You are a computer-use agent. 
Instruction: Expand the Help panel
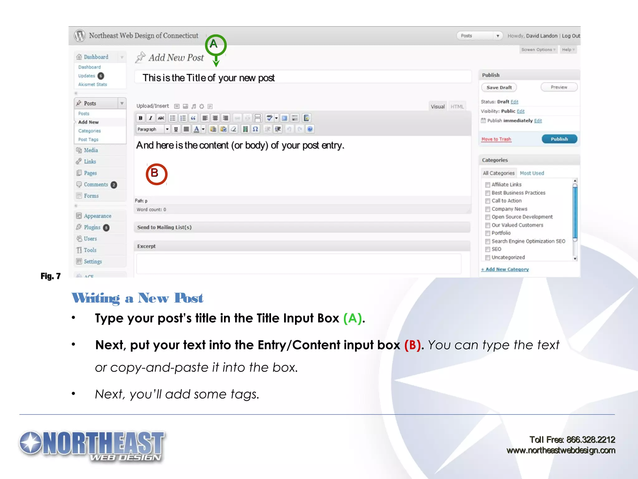[x=568, y=50]
